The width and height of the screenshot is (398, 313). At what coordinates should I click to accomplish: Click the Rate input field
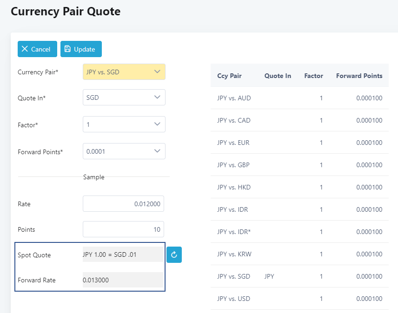123,204
